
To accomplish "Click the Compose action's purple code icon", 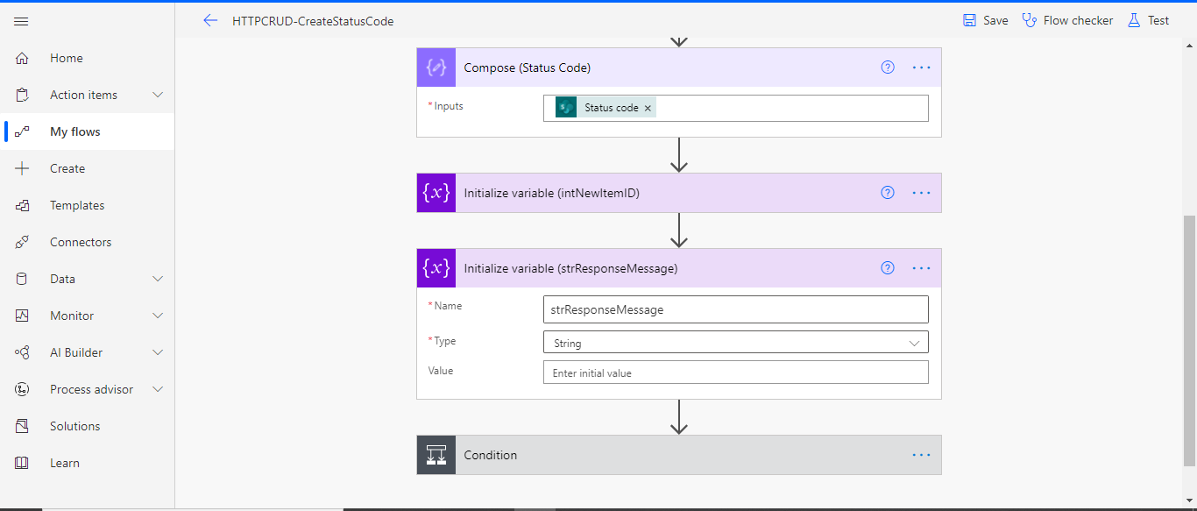I will pyautogui.click(x=436, y=67).
